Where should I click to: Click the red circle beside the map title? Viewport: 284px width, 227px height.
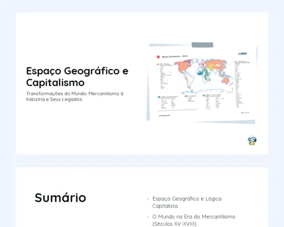[158, 57]
